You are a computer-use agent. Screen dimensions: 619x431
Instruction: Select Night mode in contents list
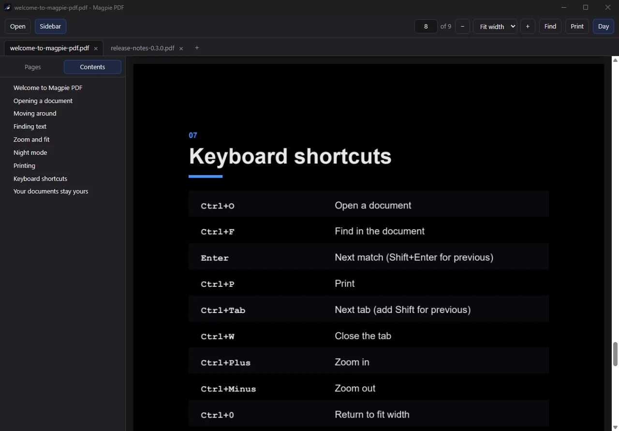(30, 153)
